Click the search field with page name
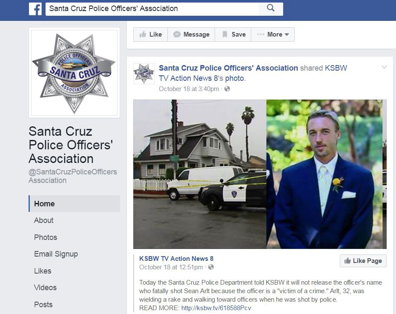Image resolution: width=396 pixels, height=314 pixels. (152, 9)
